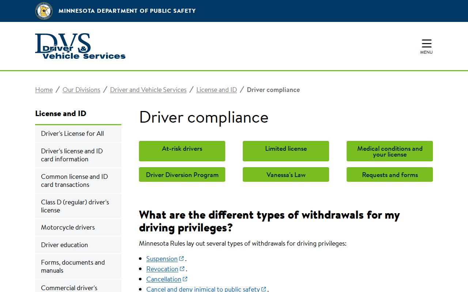468x292 pixels.
Task: Open Driver's license and ID card information
Action: 78,155
